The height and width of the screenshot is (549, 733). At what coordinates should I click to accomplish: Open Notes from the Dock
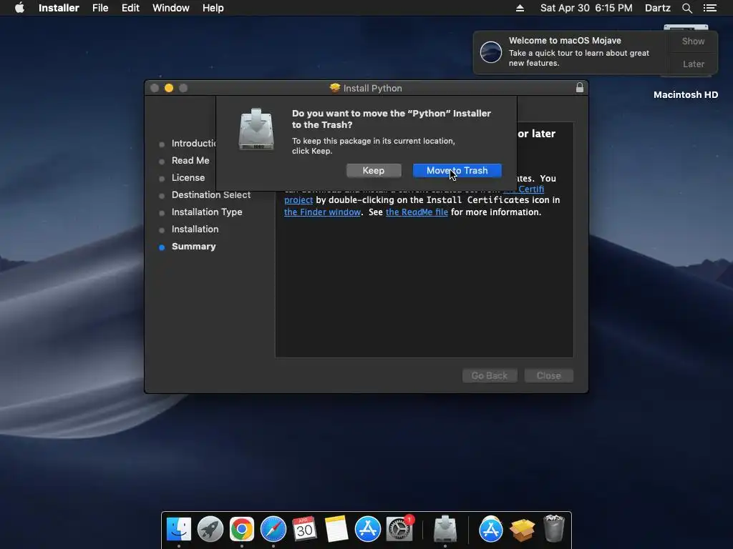point(336,530)
